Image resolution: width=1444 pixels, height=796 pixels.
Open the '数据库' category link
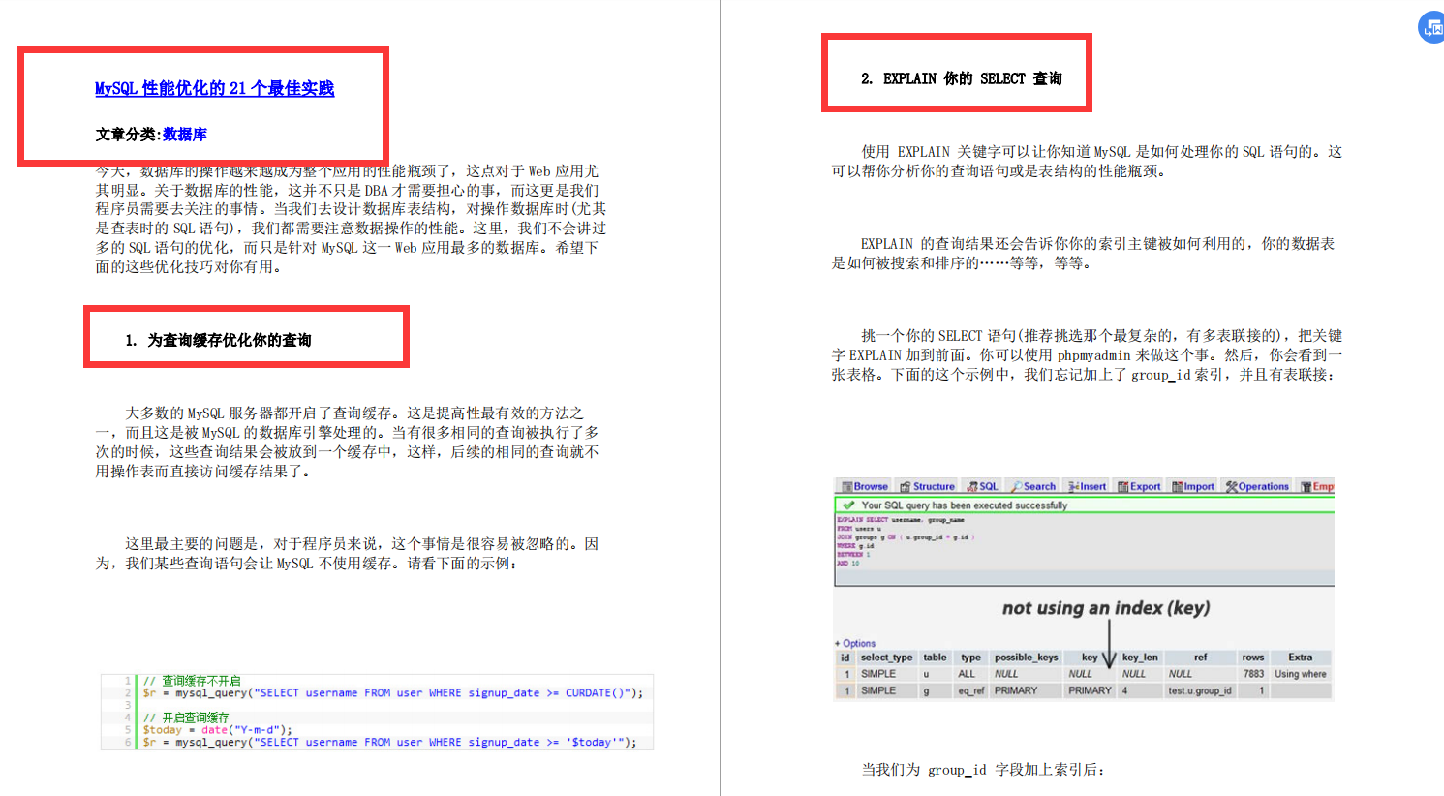(185, 134)
